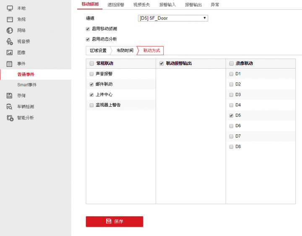Open the 车辆检测 vehicle search icon
The width and height of the screenshot is (302, 236).
pyautogui.click(x=9, y=106)
